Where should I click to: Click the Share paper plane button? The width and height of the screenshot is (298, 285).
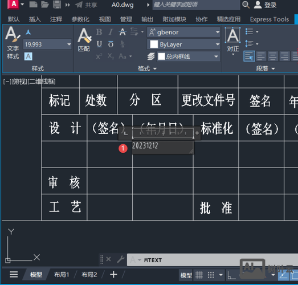79,5
